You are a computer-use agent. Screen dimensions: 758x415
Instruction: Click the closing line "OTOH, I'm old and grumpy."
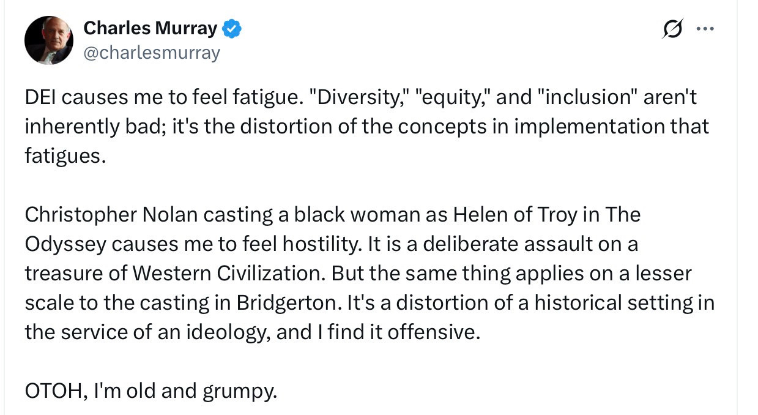pos(151,391)
